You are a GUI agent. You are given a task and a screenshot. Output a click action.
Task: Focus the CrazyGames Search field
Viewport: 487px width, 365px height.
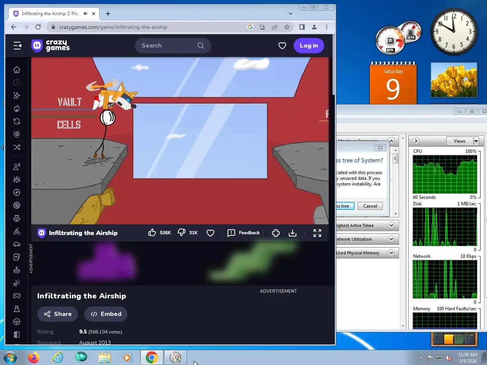coord(173,46)
